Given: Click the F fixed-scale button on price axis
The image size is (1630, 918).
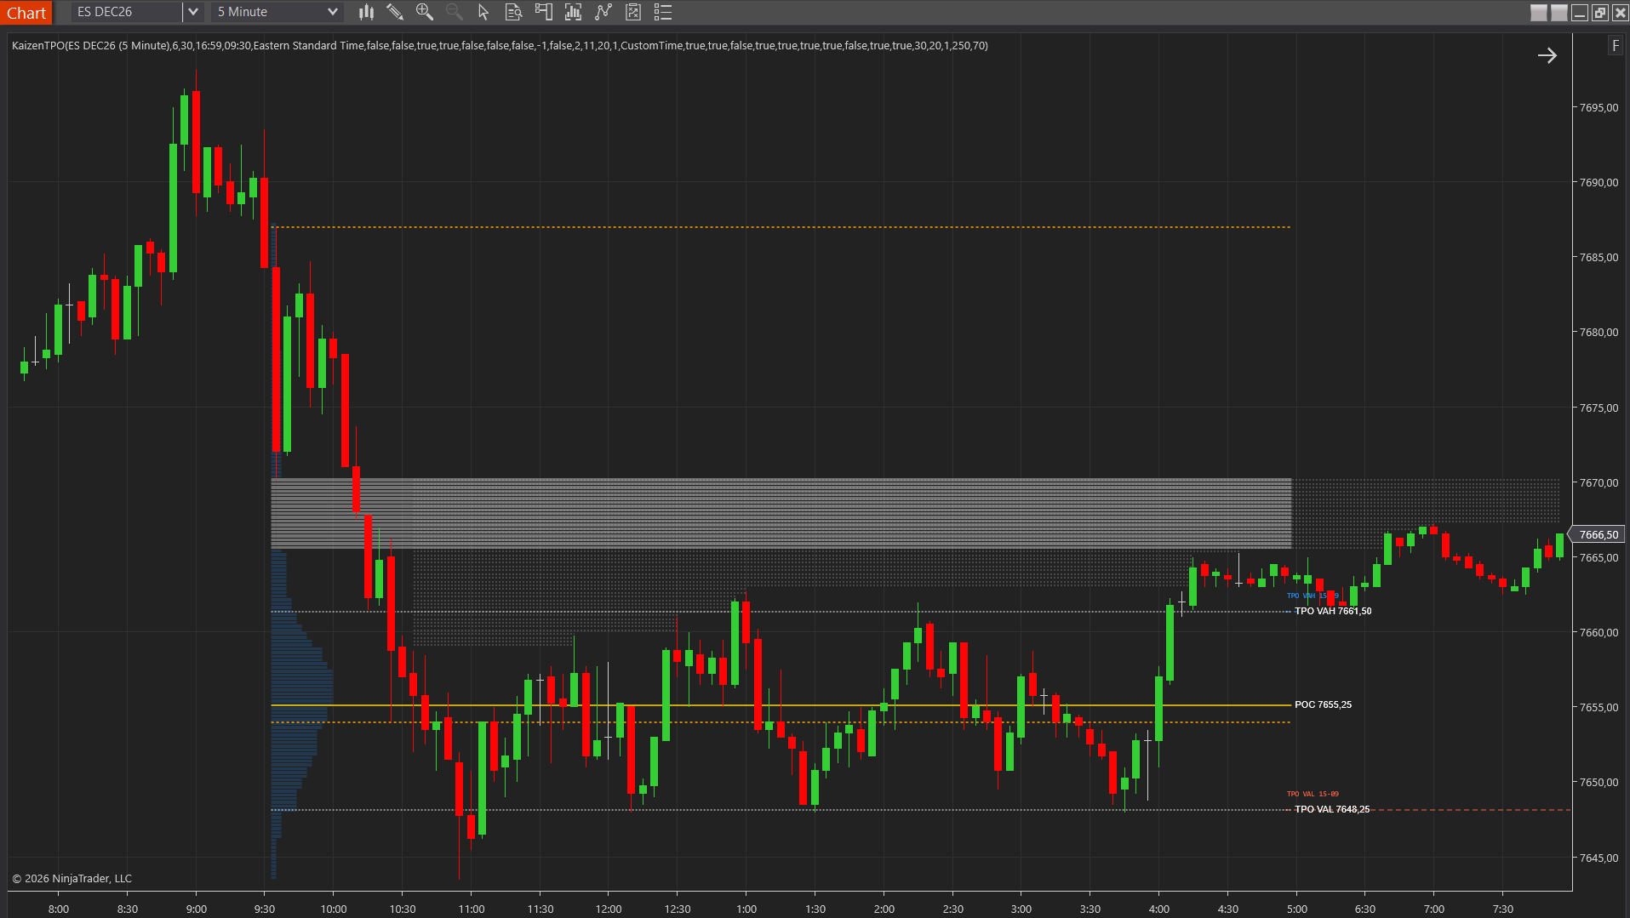Looking at the screenshot, I should 1615,46.
